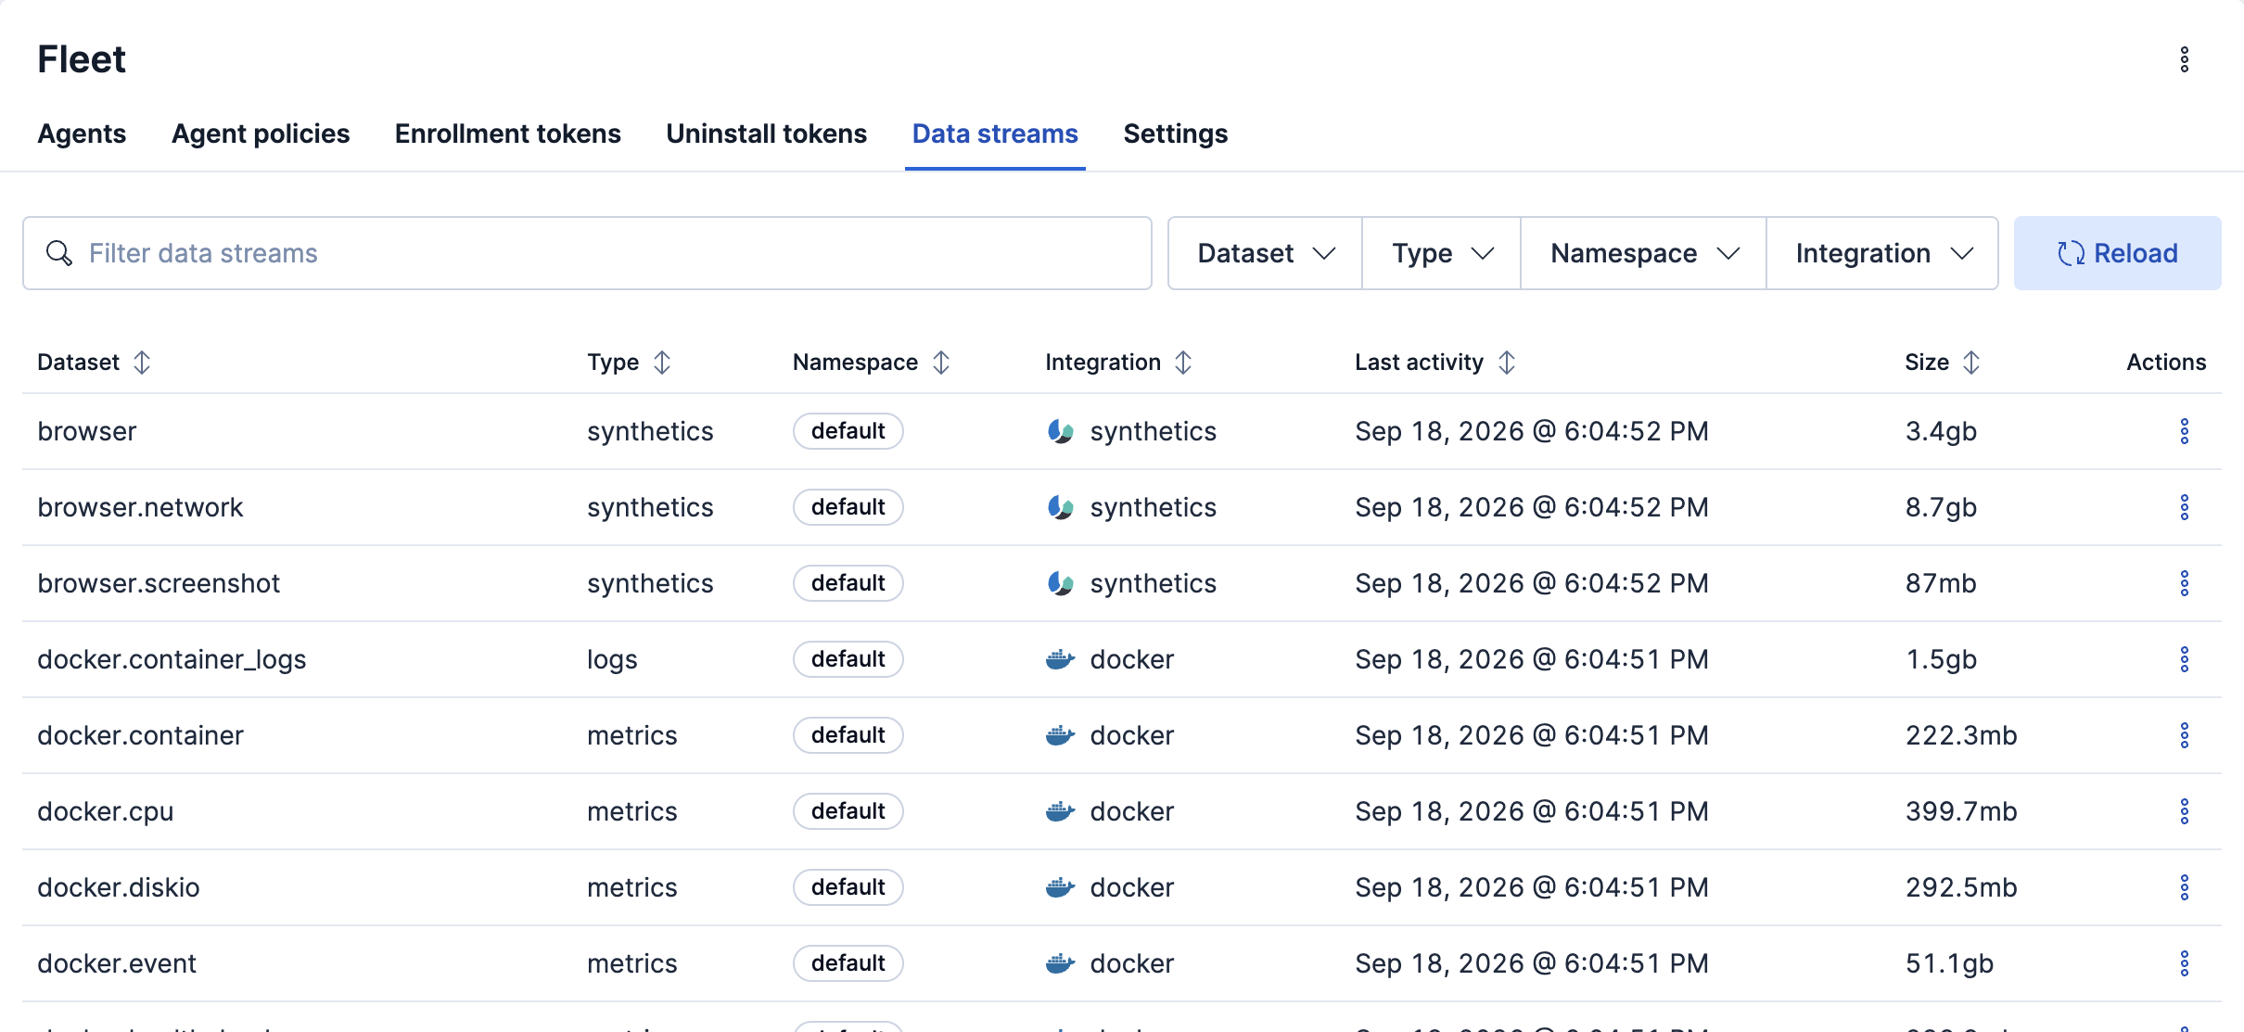Select the docker.container dataset name

(x=140, y=735)
